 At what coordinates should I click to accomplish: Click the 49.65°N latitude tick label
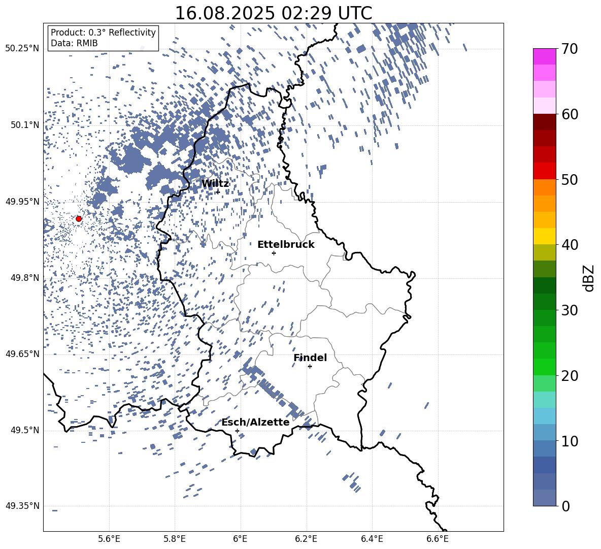[x=22, y=354]
